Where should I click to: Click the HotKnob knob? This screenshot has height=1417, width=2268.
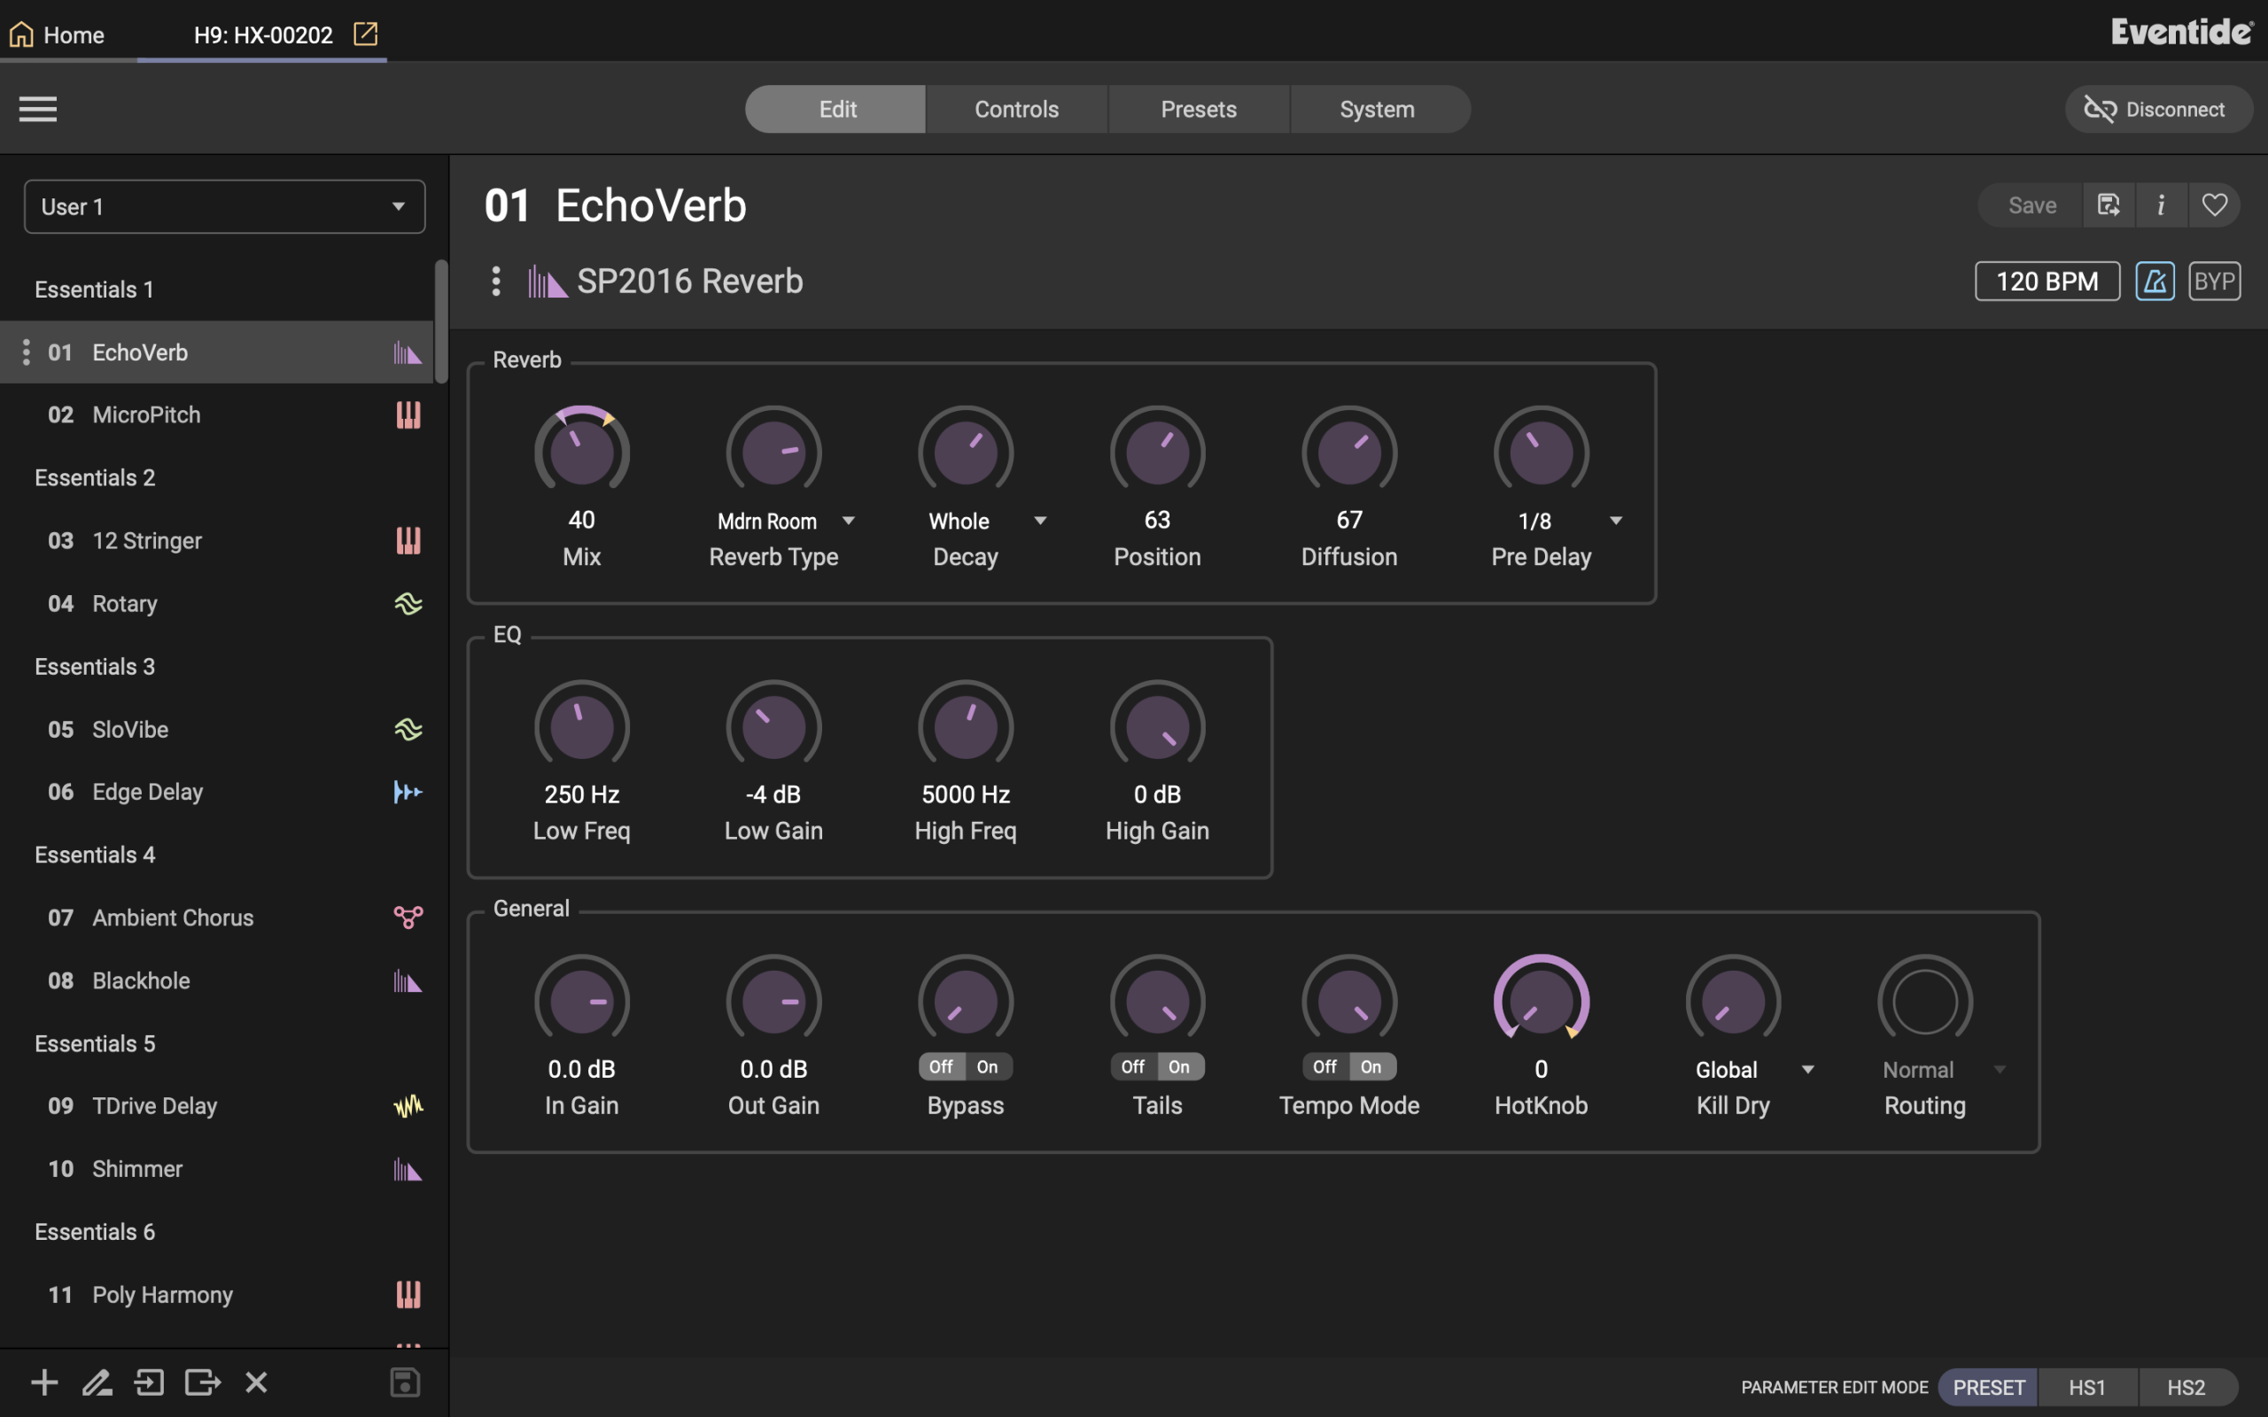coord(1542,1000)
